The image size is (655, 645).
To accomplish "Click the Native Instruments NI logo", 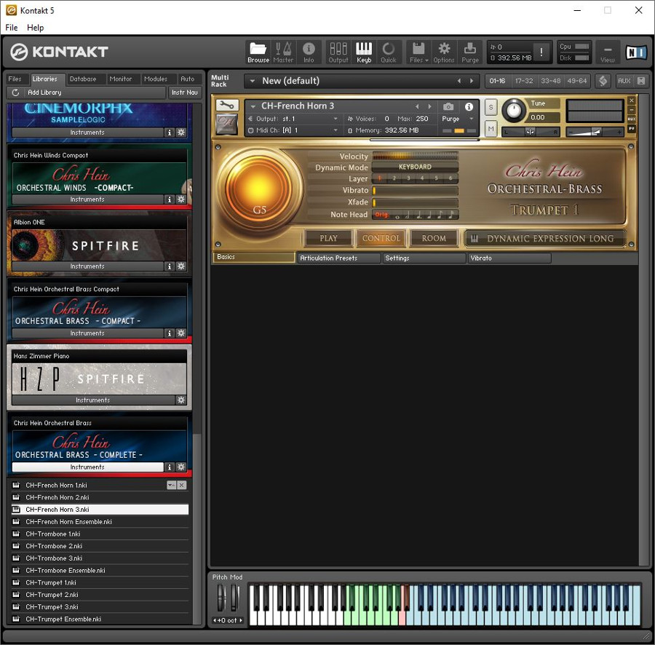I will click(636, 52).
